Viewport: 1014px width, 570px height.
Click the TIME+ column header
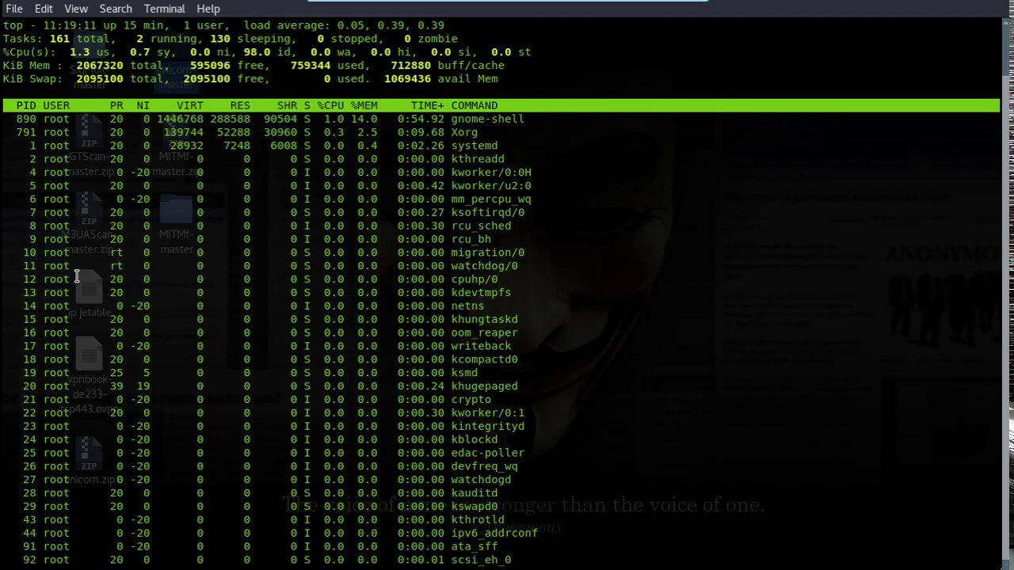click(x=428, y=105)
